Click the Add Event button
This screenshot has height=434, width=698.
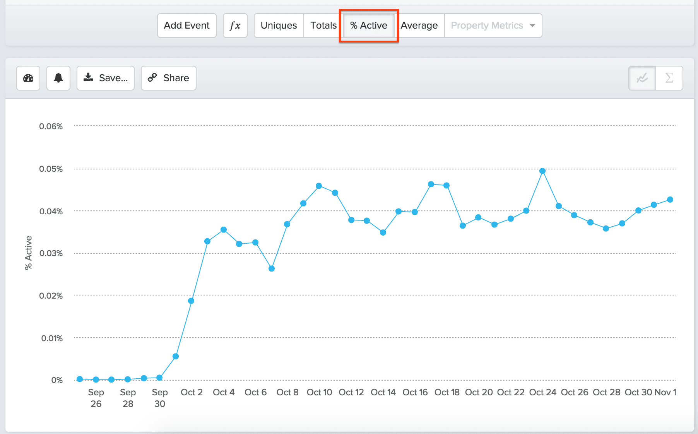coord(186,25)
